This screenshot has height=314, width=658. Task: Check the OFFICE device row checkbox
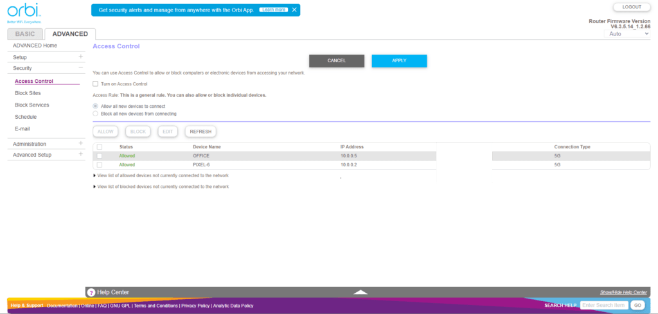coord(99,156)
